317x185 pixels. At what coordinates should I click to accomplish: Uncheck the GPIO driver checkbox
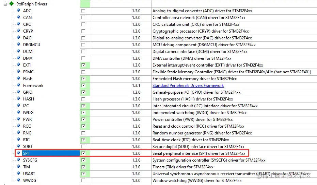click(x=83, y=92)
